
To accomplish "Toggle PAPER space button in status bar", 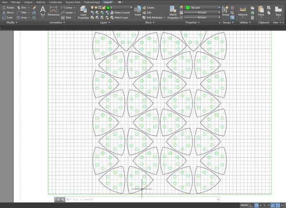I will pyautogui.click(x=244, y=205).
